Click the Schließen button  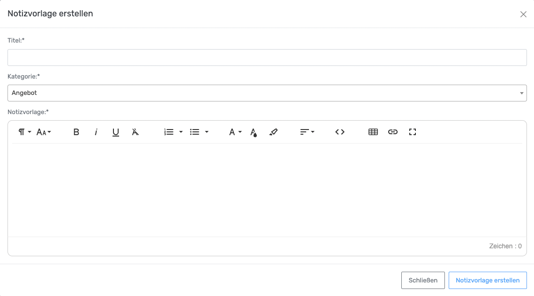pyautogui.click(x=423, y=281)
